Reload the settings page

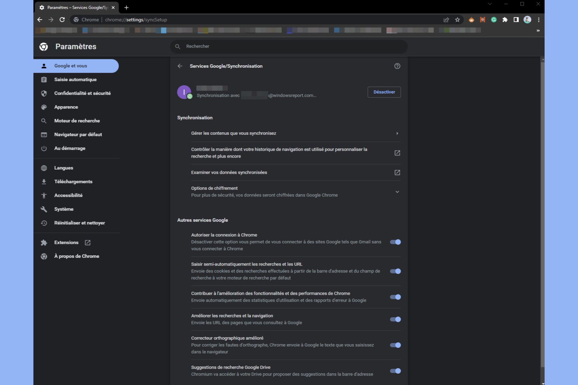pyautogui.click(x=62, y=20)
